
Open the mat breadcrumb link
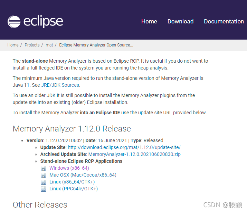coord(49,45)
